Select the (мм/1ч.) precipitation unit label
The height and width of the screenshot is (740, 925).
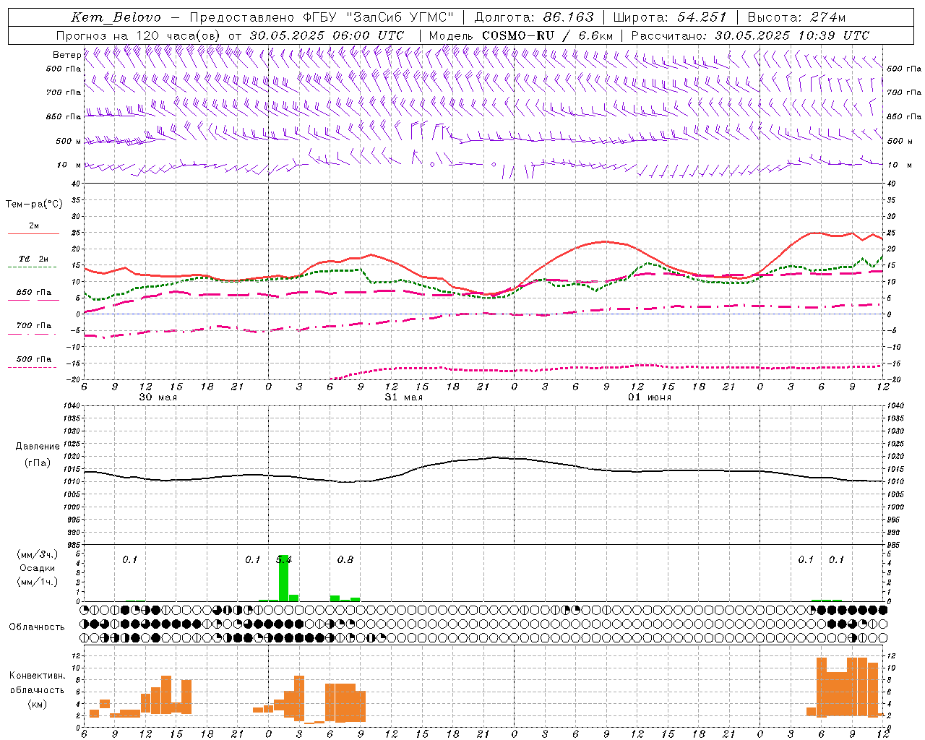tap(36, 582)
